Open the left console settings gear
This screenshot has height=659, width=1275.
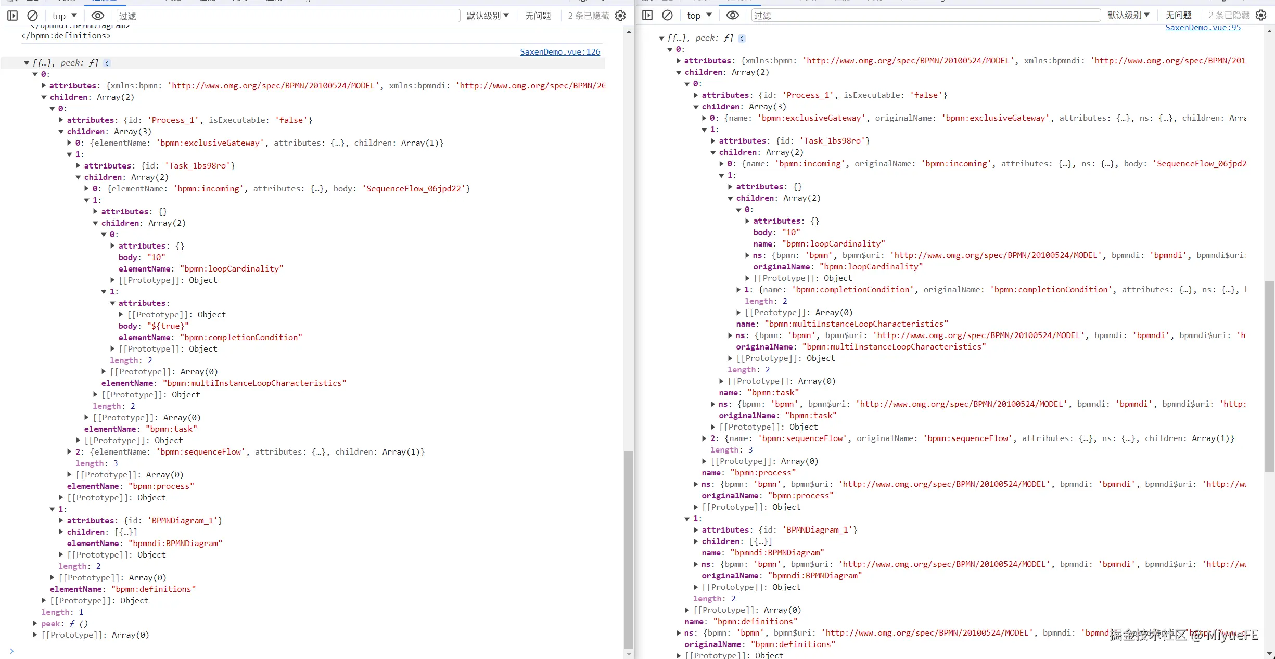point(620,16)
